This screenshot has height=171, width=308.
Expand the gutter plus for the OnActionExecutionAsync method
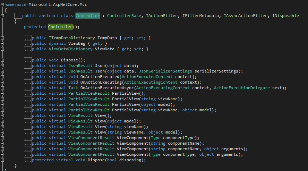coord(2,88)
